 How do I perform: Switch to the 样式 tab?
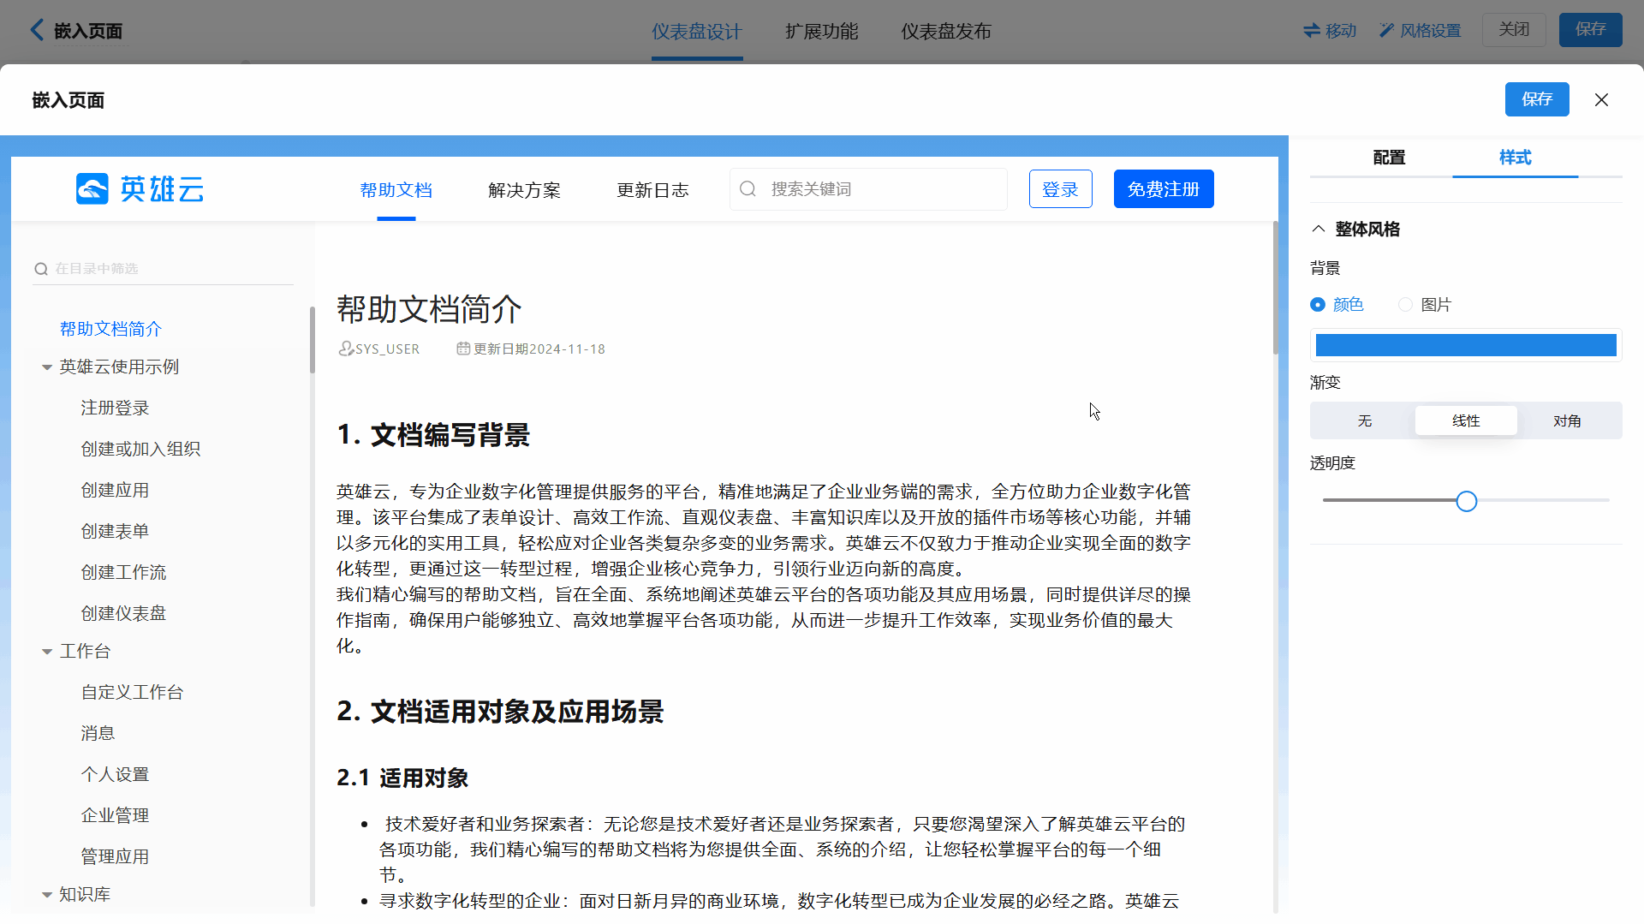click(1515, 158)
